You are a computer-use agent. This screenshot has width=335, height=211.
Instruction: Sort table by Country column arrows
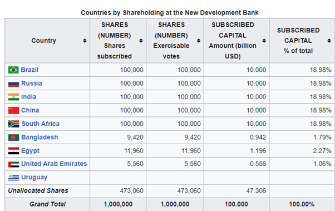[85, 41]
